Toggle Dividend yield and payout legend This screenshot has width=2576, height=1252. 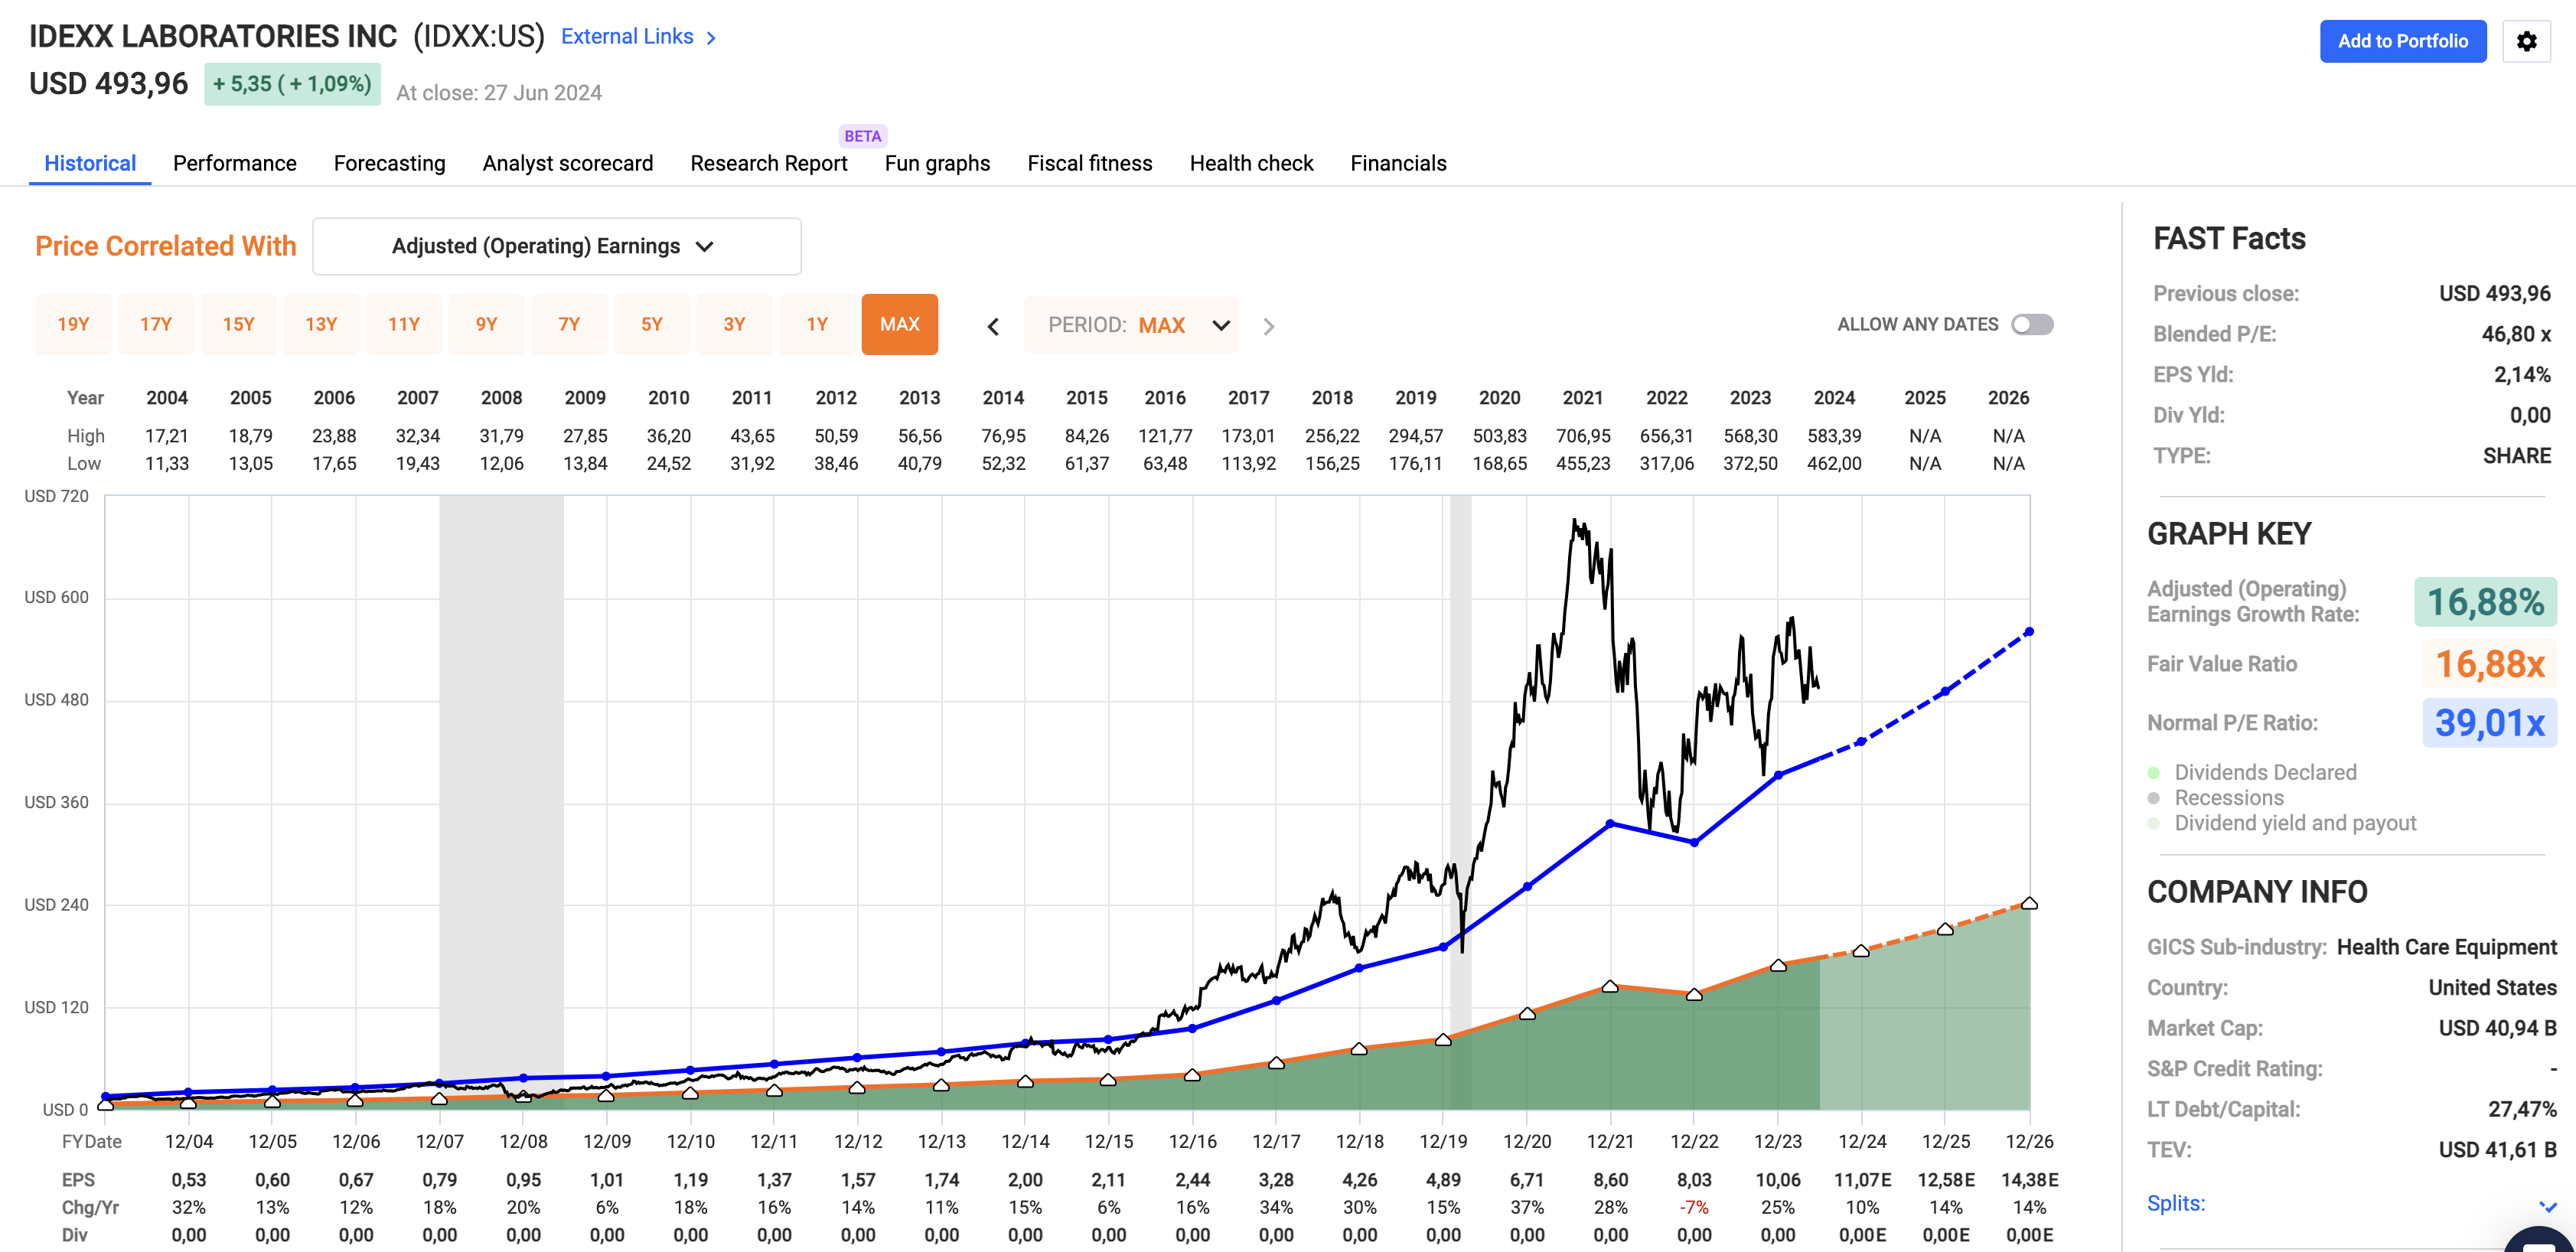[x=2282, y=823]
